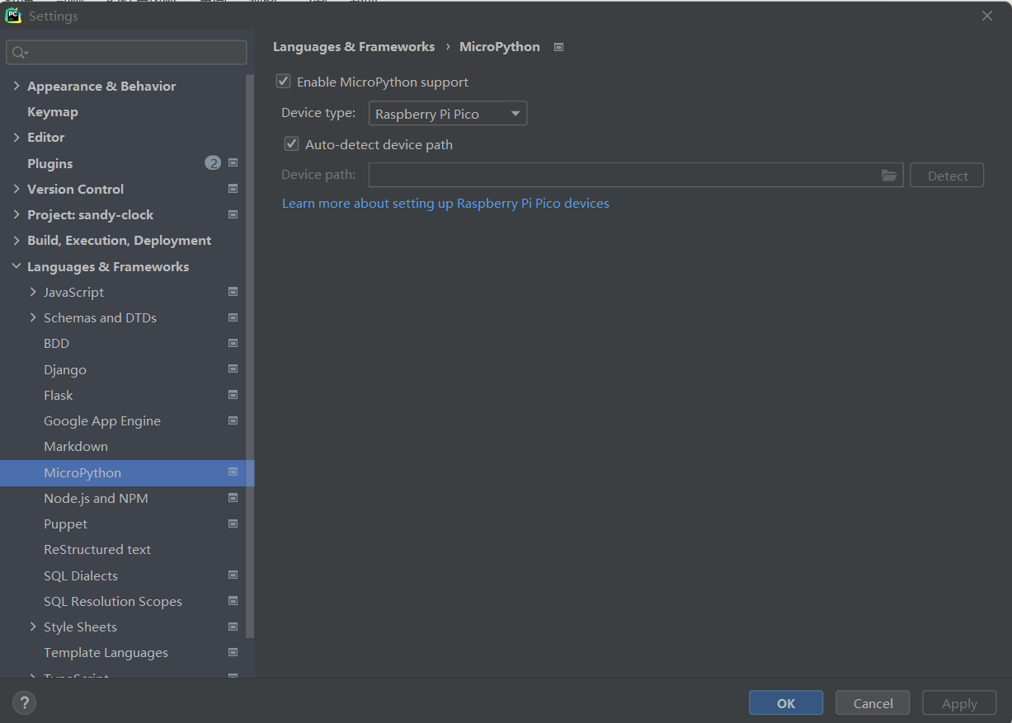Viewport: 1012px width, 723px height.
Task: Open ReStructured text settings page
Action: [x=97, y=549]
